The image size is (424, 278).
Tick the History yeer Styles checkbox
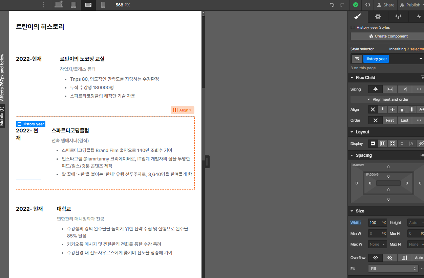(353, 27)
